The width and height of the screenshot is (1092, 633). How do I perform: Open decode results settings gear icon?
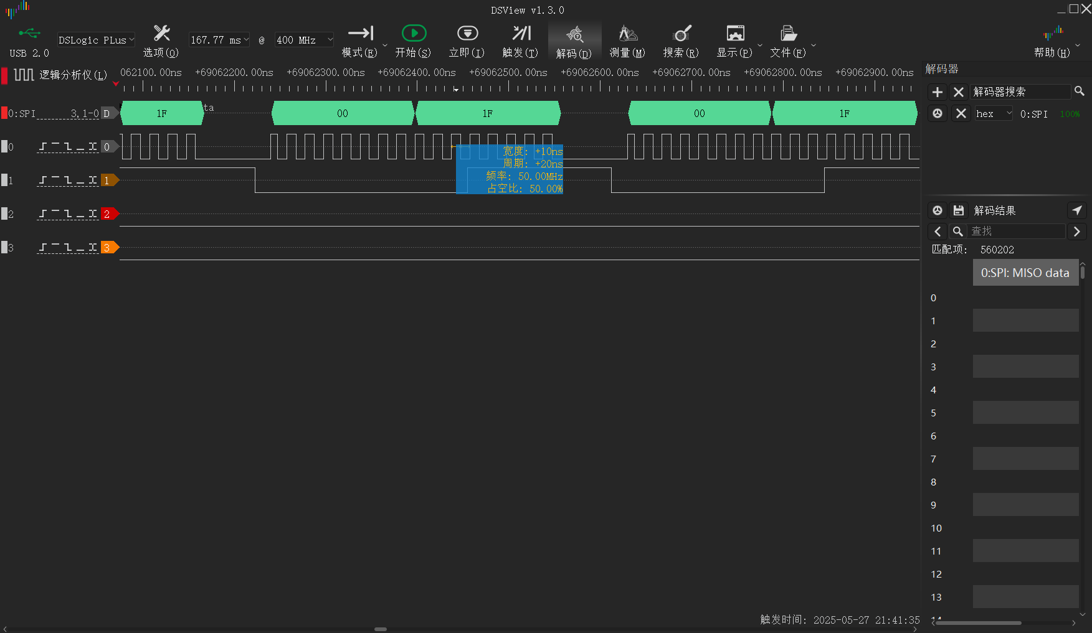click(938, 210)
